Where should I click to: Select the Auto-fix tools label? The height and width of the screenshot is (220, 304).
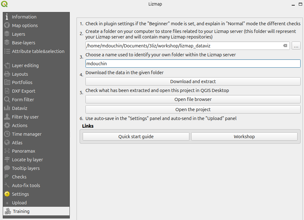(26, 186)
